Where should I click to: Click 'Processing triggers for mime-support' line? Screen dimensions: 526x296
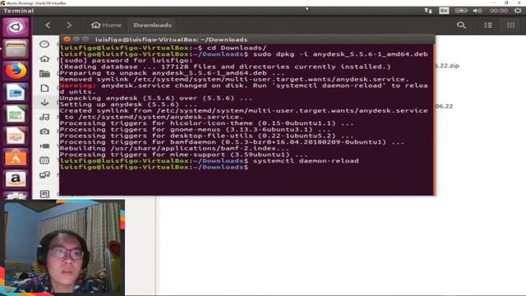183,155
